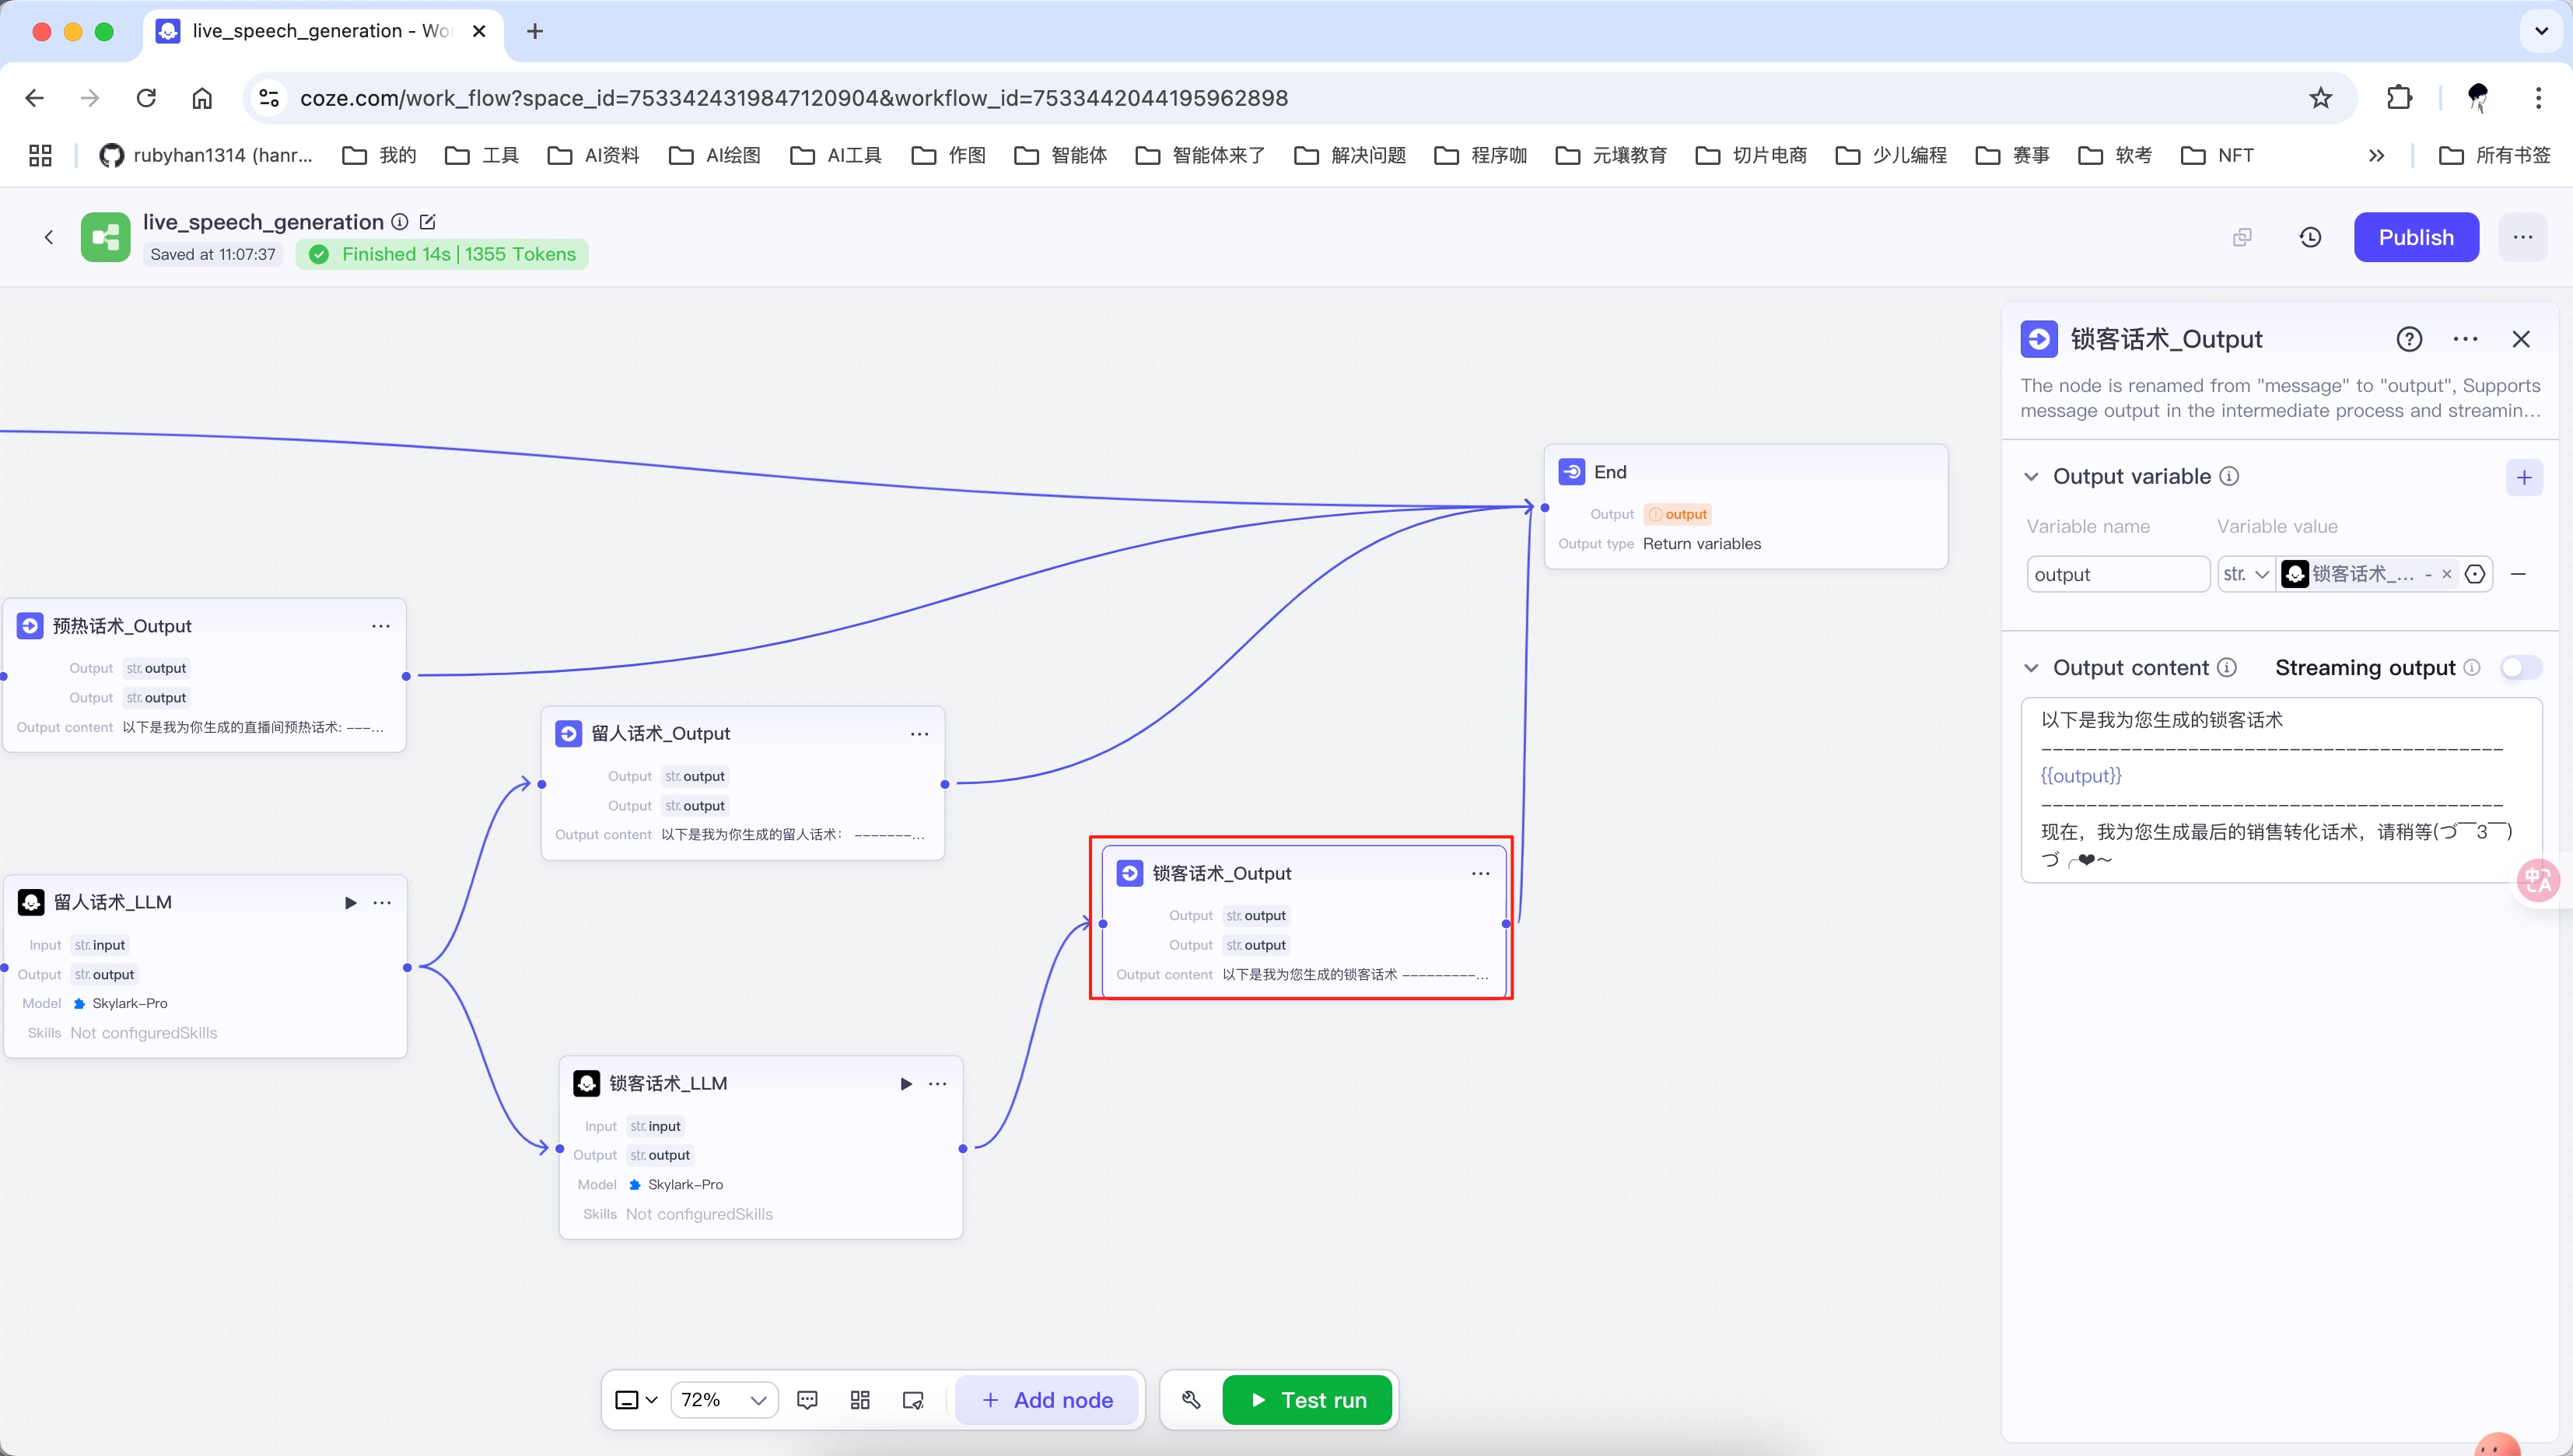Collapse the Output content section
The image size is (2573, 1456).
[2031, 668]
